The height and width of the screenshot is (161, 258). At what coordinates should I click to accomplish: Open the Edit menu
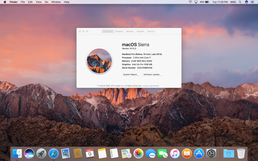(x=30, y=2)
